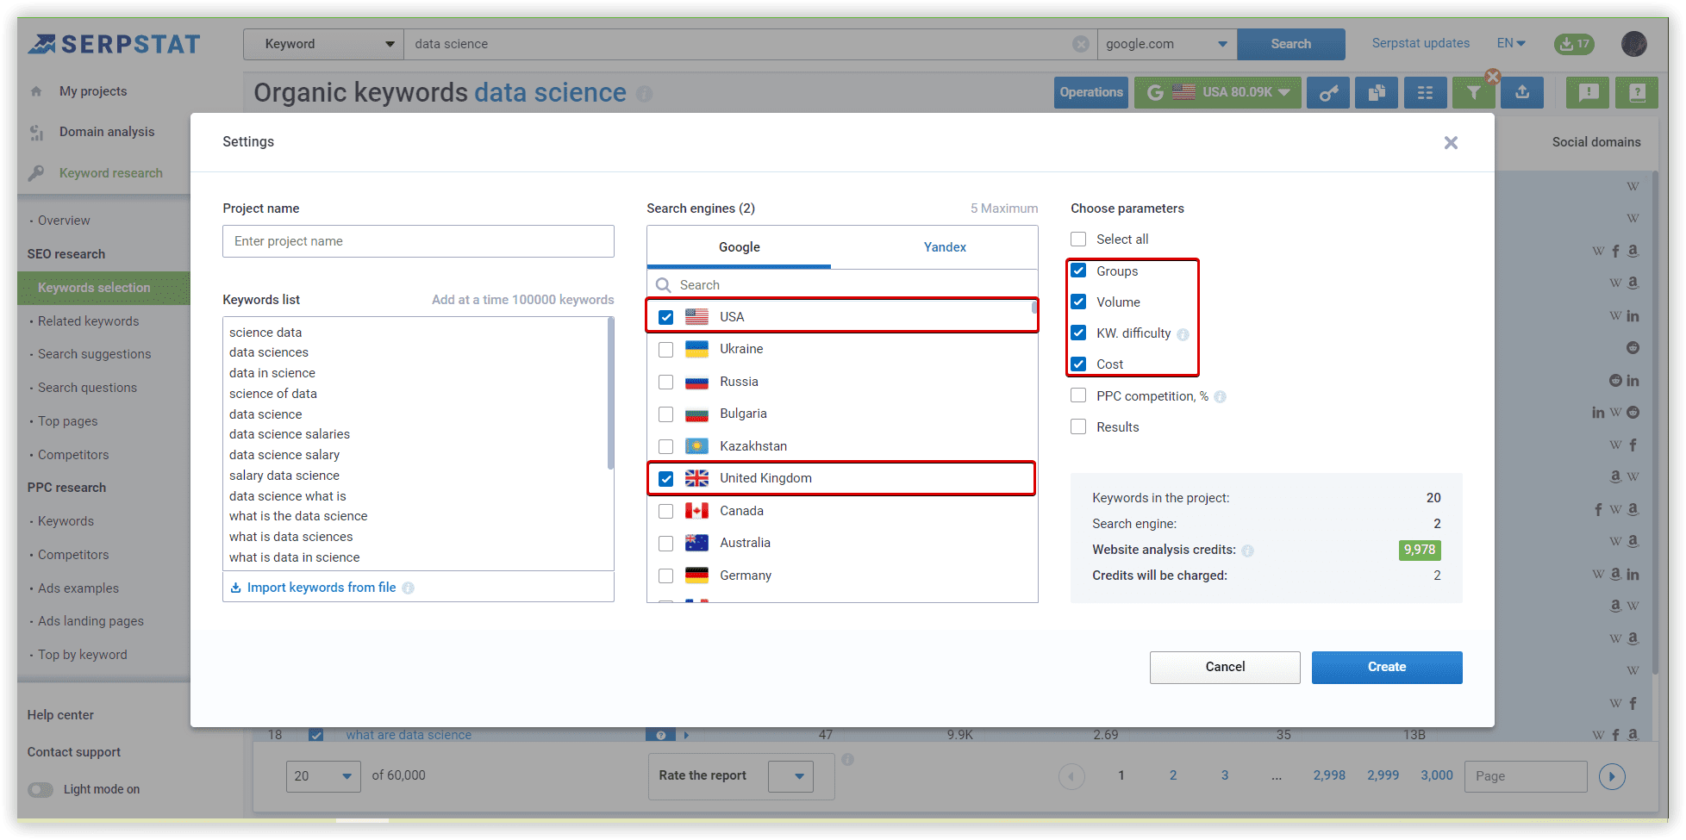
Task: Toggle the Light mode switch
Action: [40, 789]
